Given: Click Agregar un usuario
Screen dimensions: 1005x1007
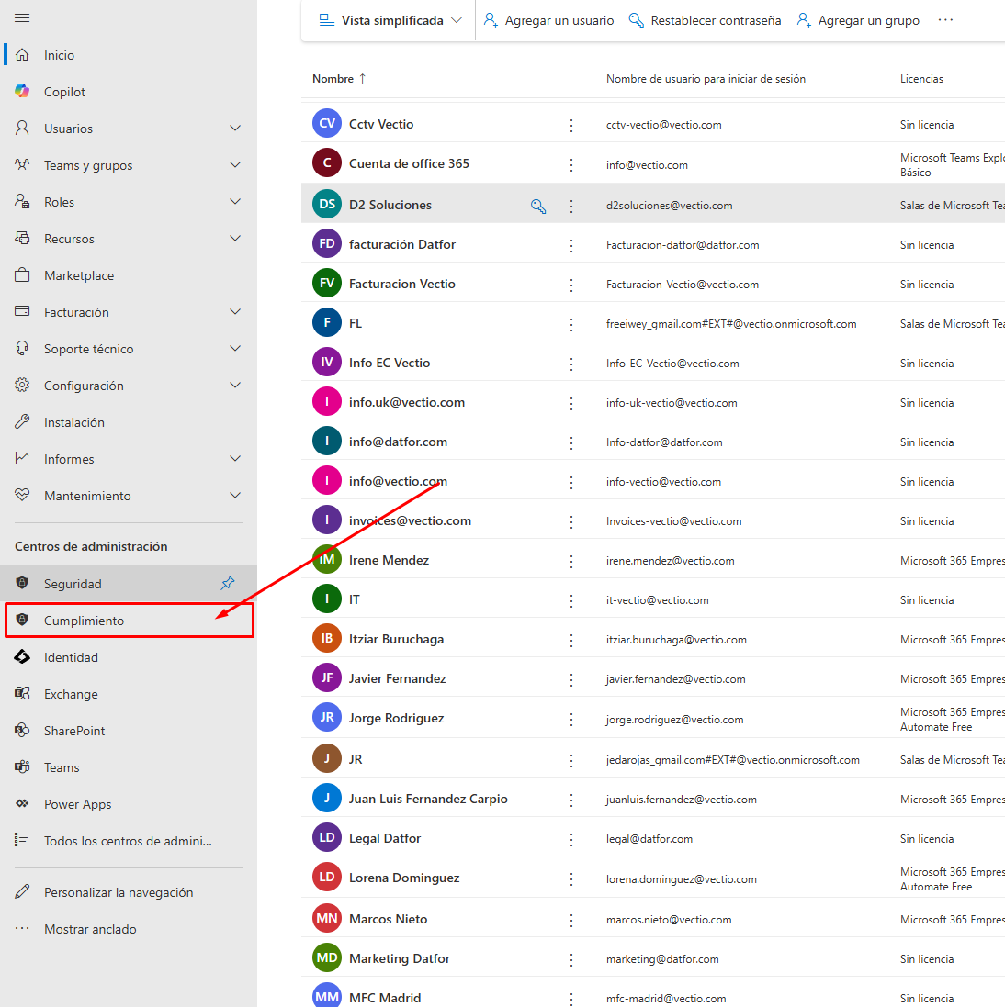Looking at the screenshot, I should point(548,20).
